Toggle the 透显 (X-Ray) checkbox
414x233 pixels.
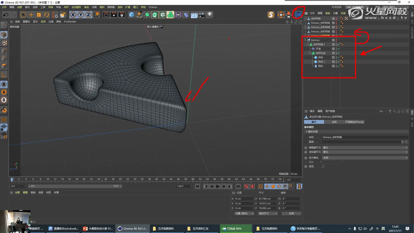click(x=323, y=167)
